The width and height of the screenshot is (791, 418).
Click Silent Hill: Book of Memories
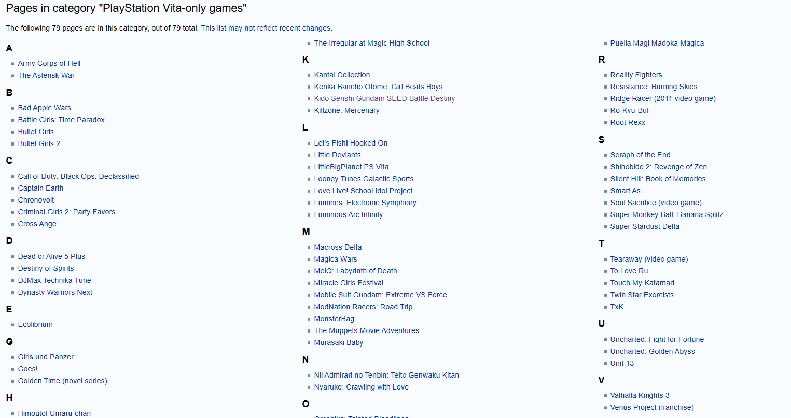point(658,179)
